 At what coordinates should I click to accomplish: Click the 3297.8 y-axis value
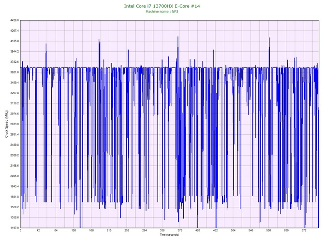15,93
